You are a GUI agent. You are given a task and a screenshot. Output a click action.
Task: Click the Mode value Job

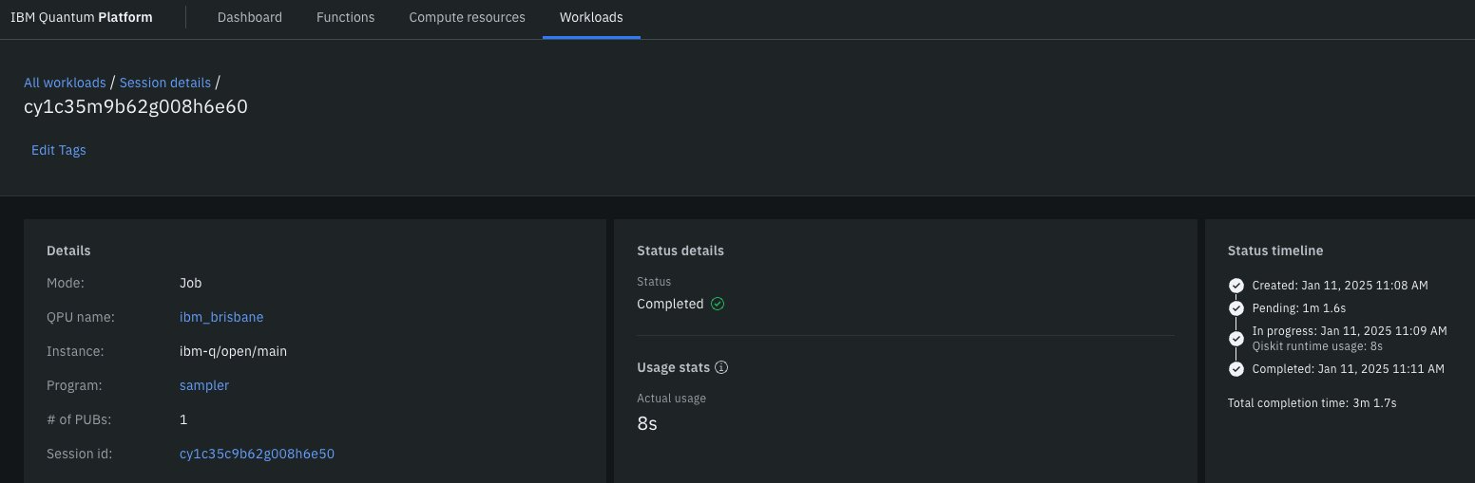pos(190,283)
